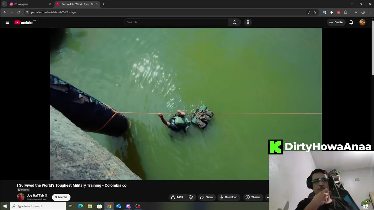Screen dimensions: 374x210
Task: Open Task View on the taskbar
Action: pos(70,206)
